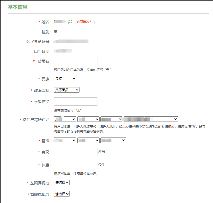Expand the 民族 dropdown showing 汉族

click(x=65, y=78)
